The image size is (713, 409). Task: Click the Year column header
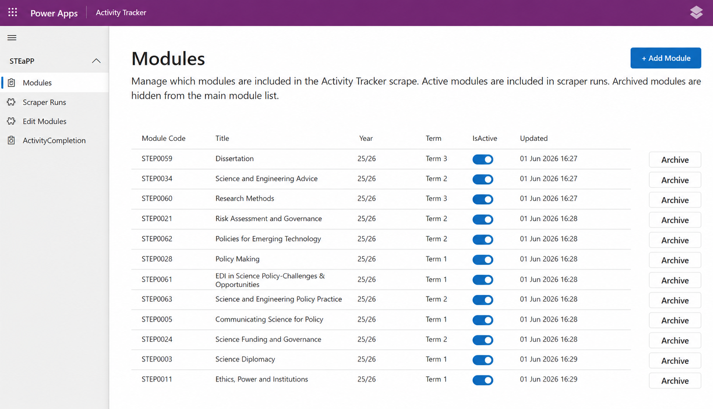pos(366,138)
